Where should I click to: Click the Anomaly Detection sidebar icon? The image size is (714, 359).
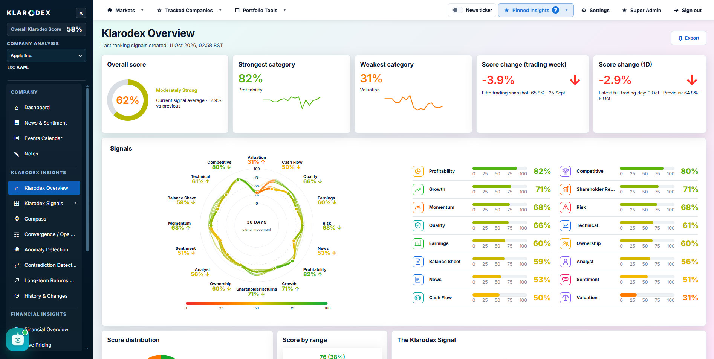click(17, 249)
